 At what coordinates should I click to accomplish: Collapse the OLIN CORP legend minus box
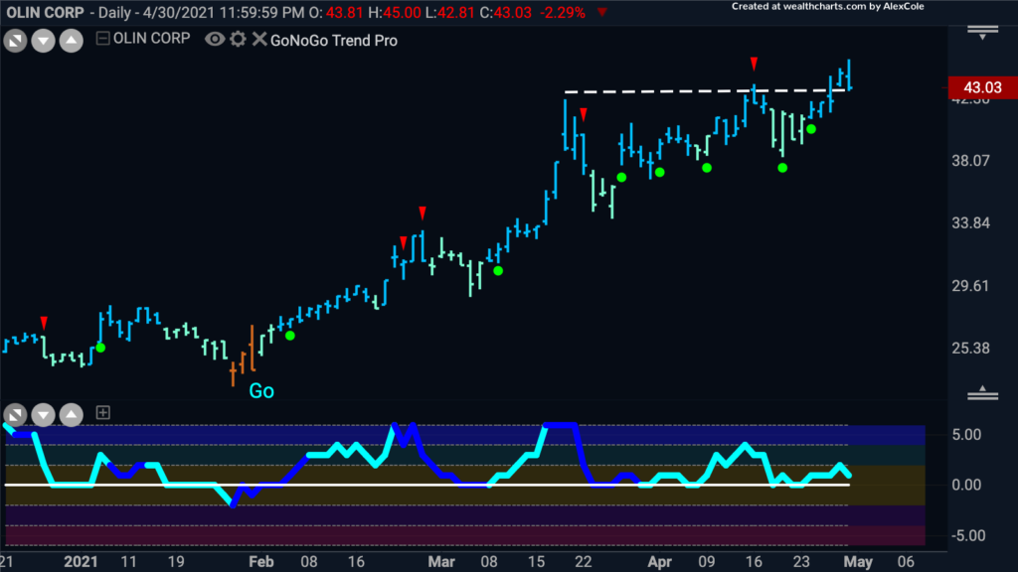click(102, 39)
